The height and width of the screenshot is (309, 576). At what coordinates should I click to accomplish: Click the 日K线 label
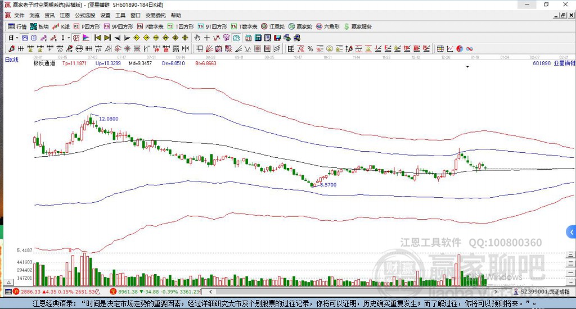pyautogui.click(x=12, y=60)
